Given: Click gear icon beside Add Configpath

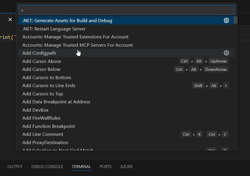Looking at the screenshot, I should pos(226,53).
